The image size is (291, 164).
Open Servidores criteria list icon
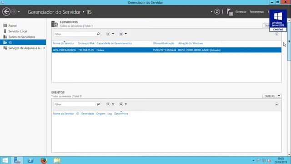(108, 34)
